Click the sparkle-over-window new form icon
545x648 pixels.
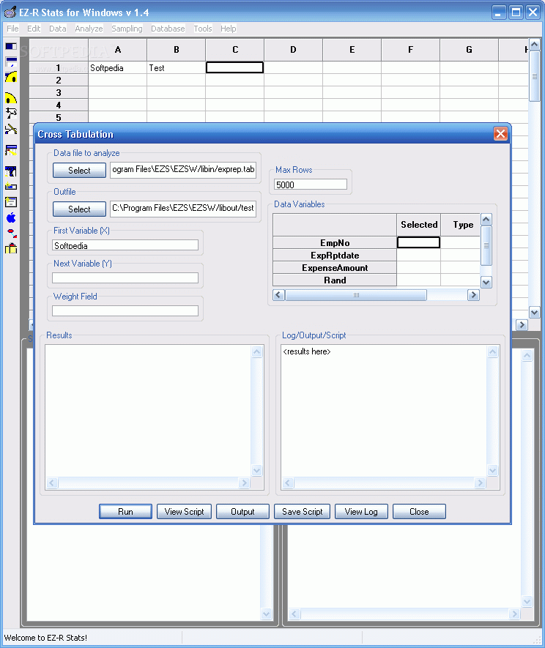(x=11, y=201)
